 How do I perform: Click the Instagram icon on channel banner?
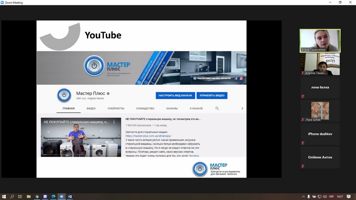click(x=241, y=79)
